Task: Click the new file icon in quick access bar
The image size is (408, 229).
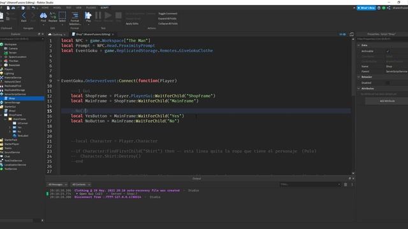Action: coord(8,8)
